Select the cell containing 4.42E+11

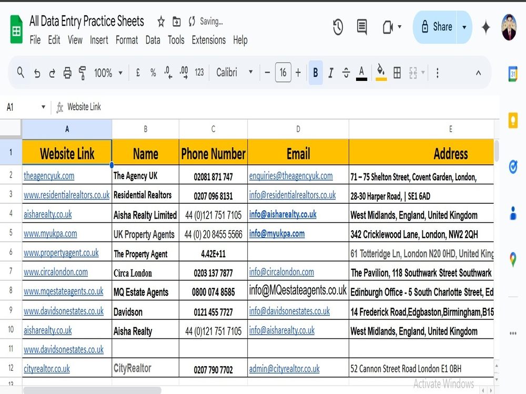[213, 252]
